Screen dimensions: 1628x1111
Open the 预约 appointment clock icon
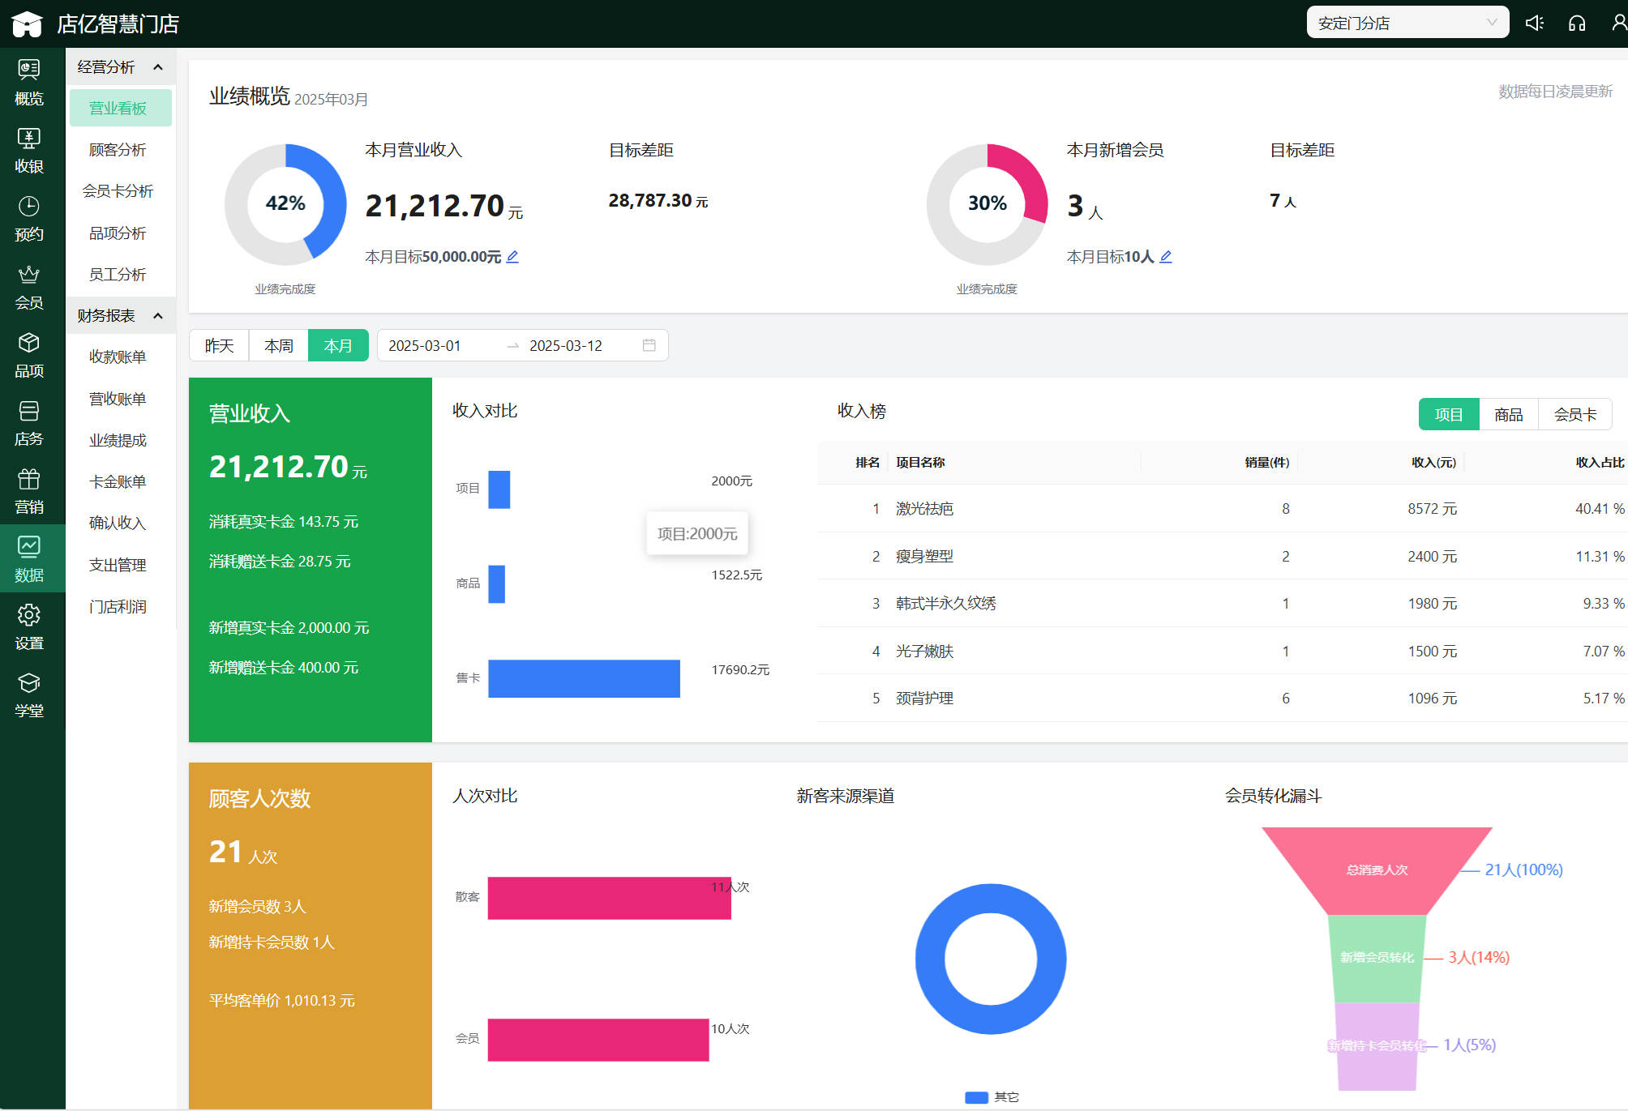point(29,218)
